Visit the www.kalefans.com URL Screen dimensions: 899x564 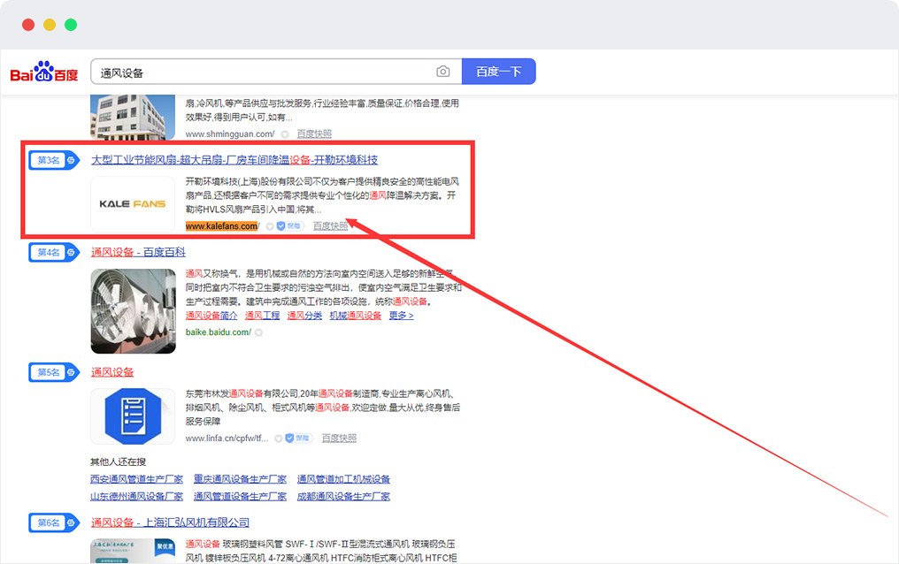click(x=222, y=226)
